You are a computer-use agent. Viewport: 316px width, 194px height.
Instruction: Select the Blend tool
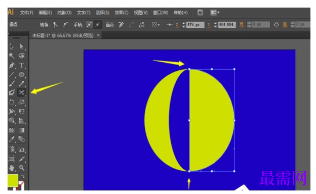(21, 139)
